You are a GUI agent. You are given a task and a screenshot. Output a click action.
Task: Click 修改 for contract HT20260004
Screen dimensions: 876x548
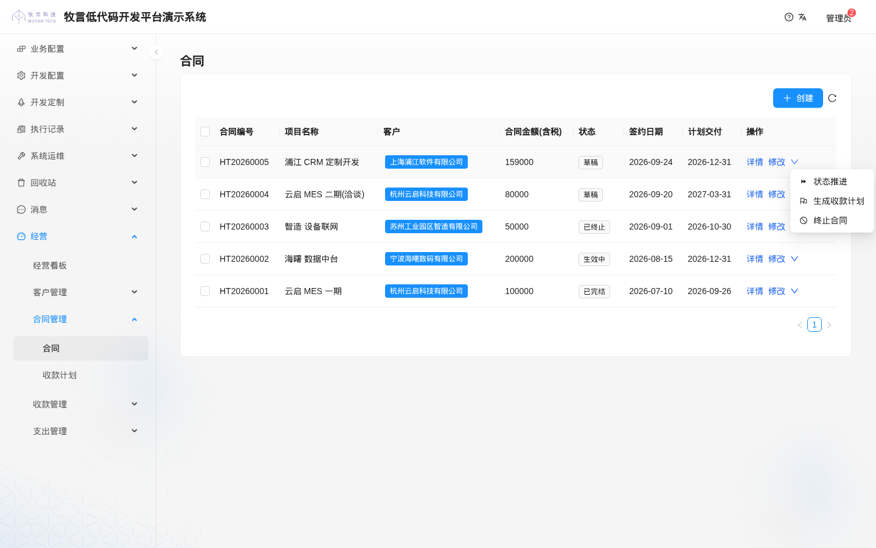pos(777,194)
